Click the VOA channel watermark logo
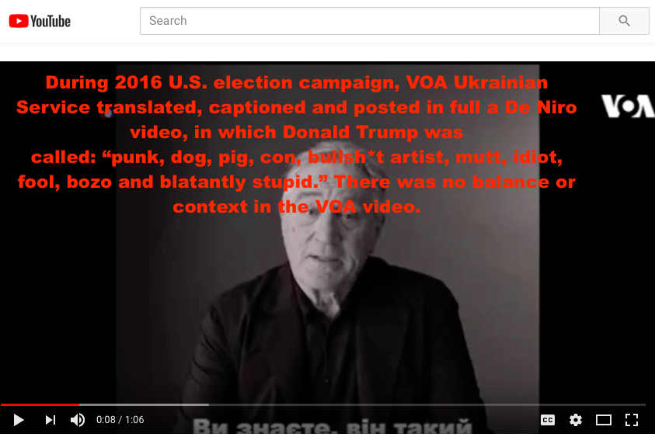655x444 pixels. 628,106
